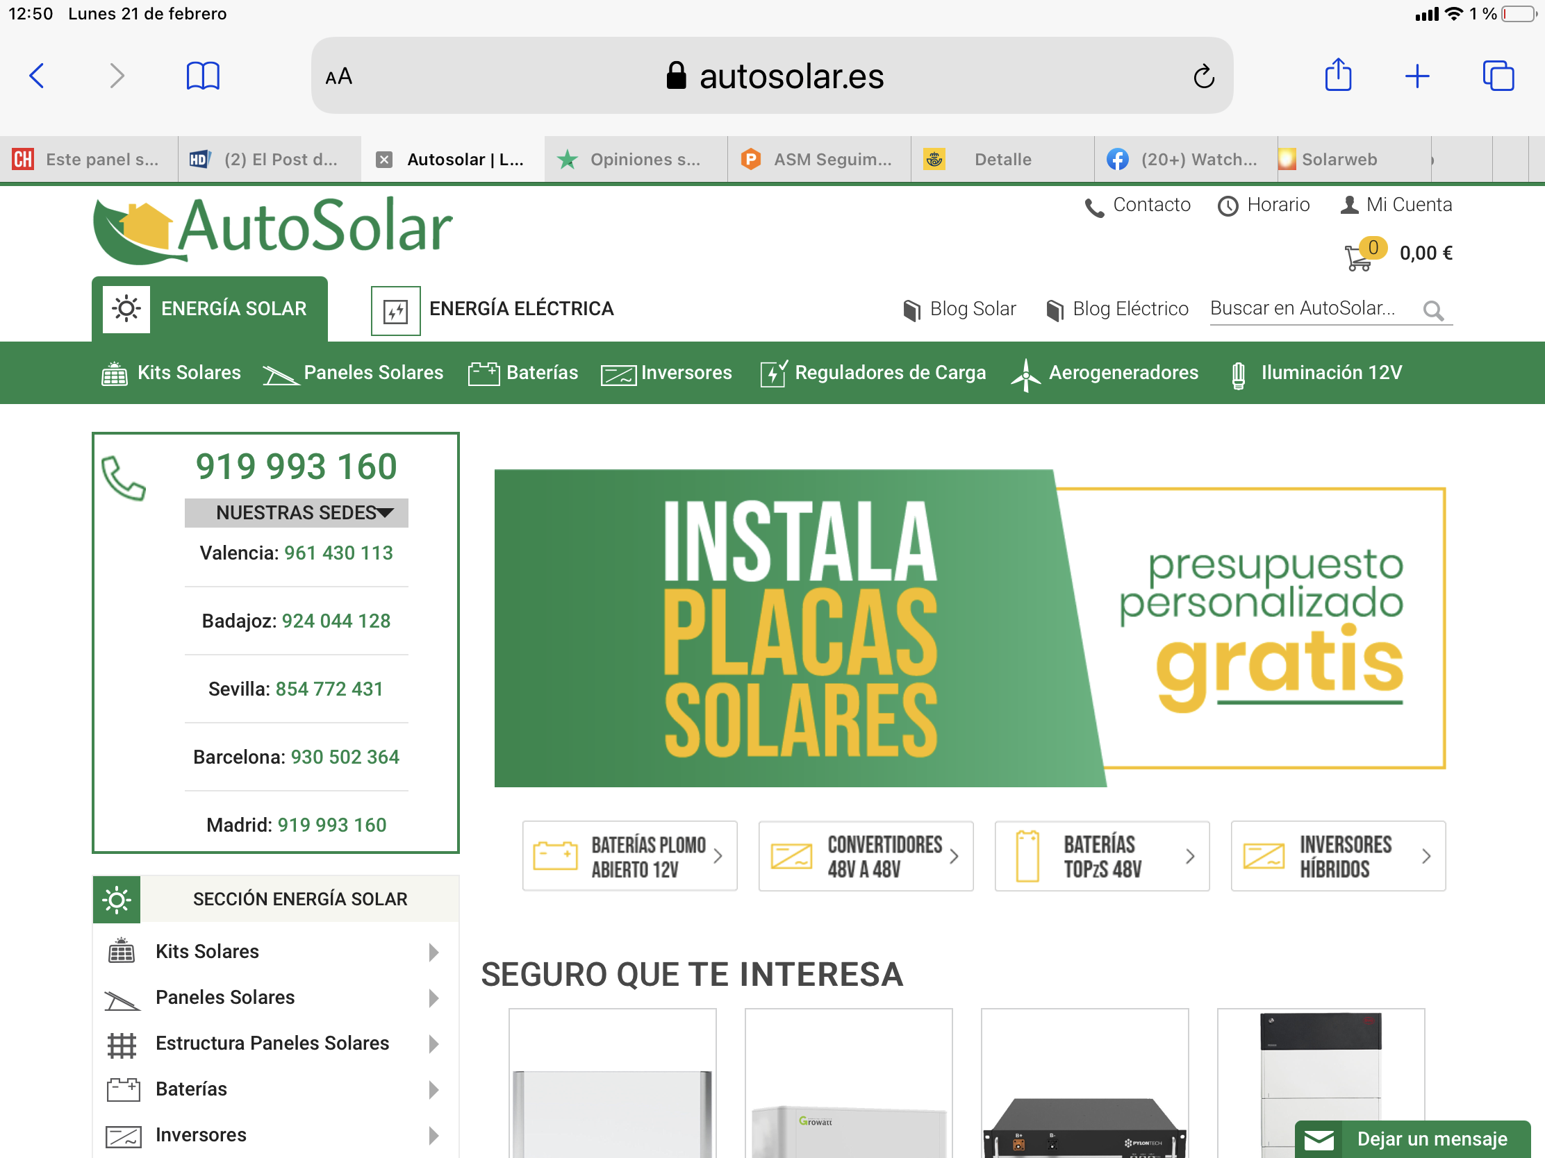Switch to Este panel s... tab
The height and width of the screenshot is (1158, 1545).
(90, 160)
